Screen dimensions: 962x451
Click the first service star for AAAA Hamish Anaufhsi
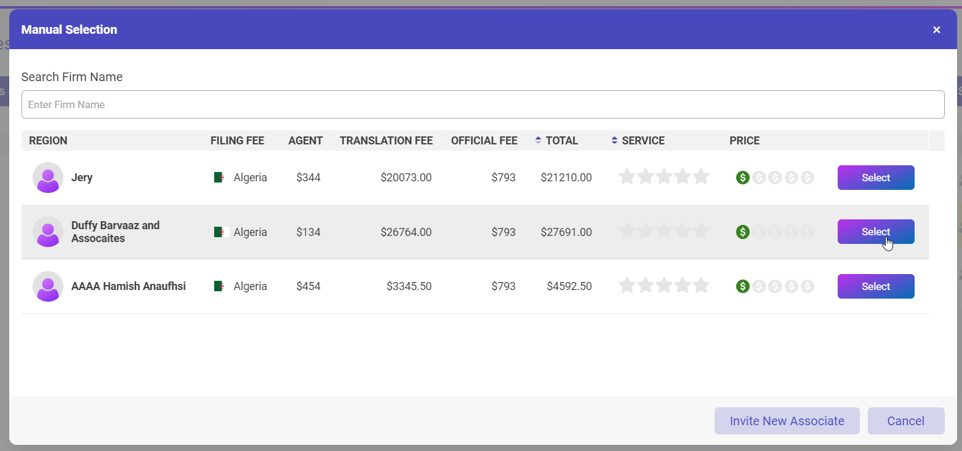click(627, 286)
